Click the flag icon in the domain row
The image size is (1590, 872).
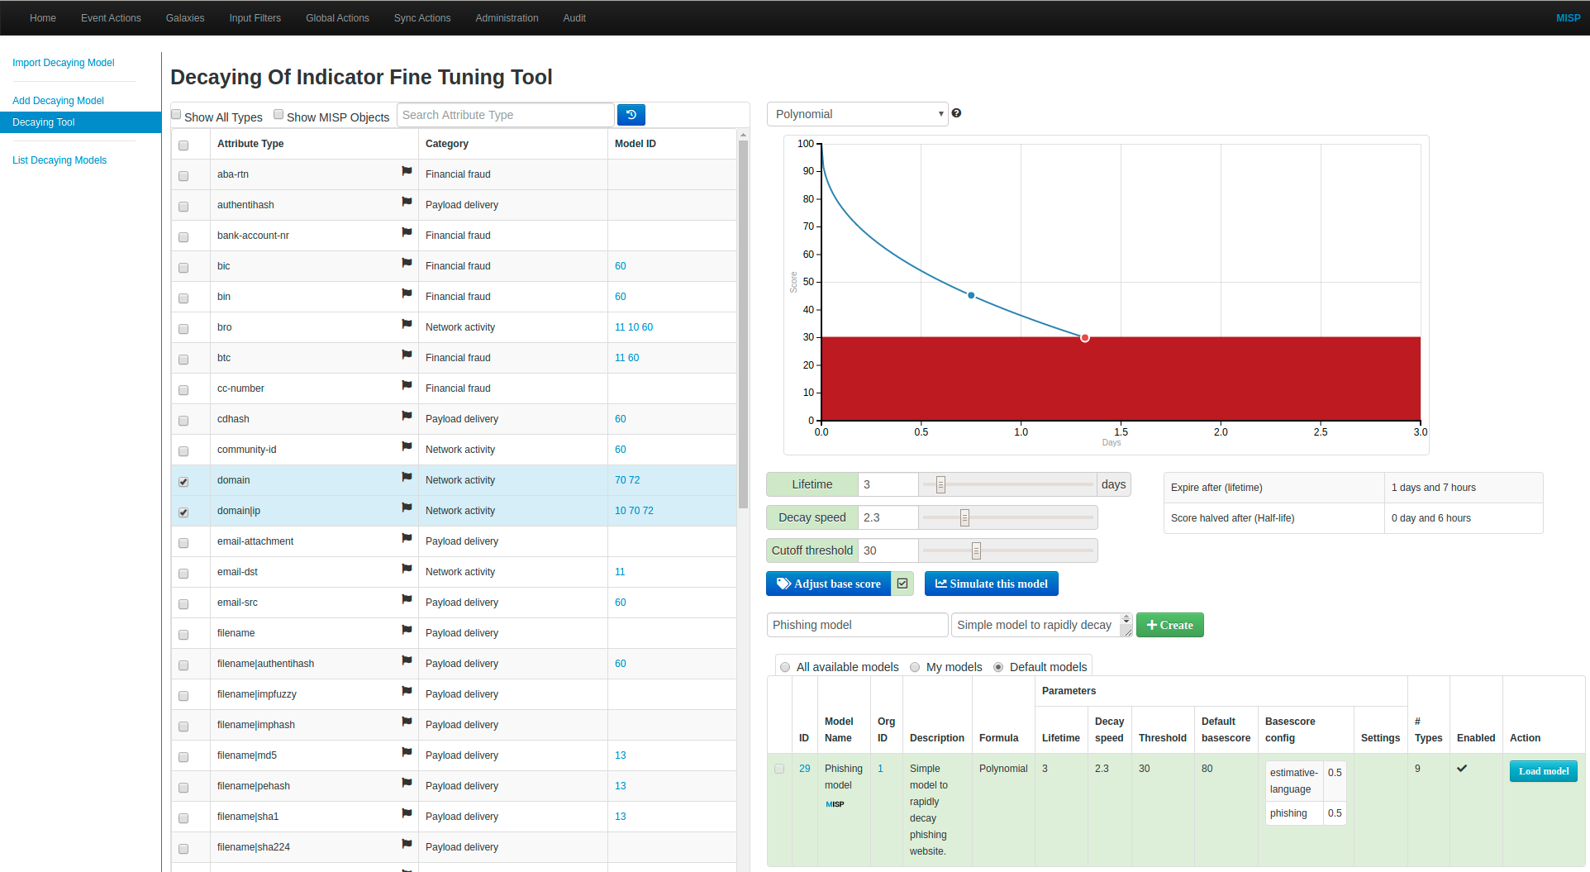407,477
